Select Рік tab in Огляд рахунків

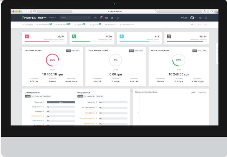[x=85, y=96]
